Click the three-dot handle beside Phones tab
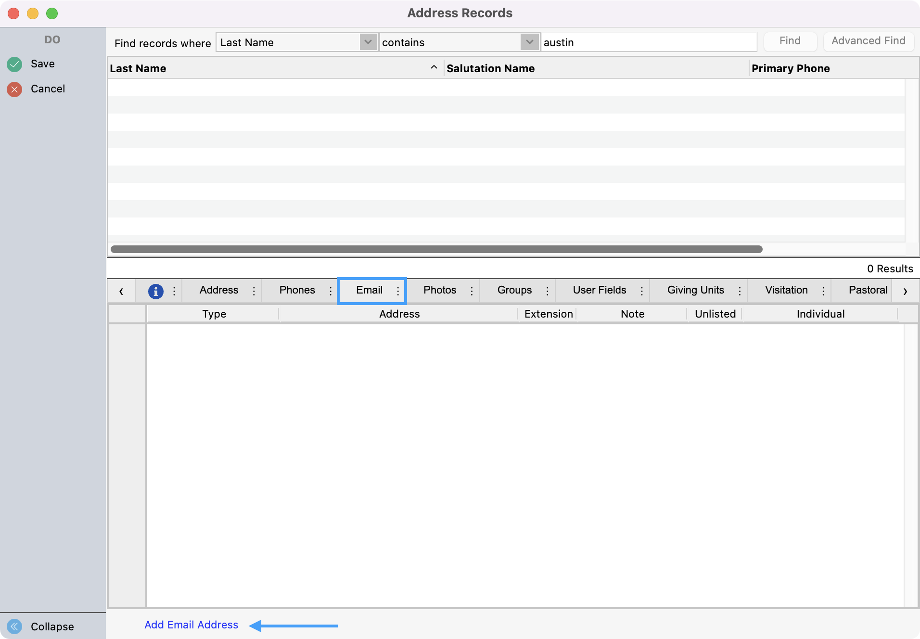The height and width of the screenshot is (639, 920). pos(331,291)
